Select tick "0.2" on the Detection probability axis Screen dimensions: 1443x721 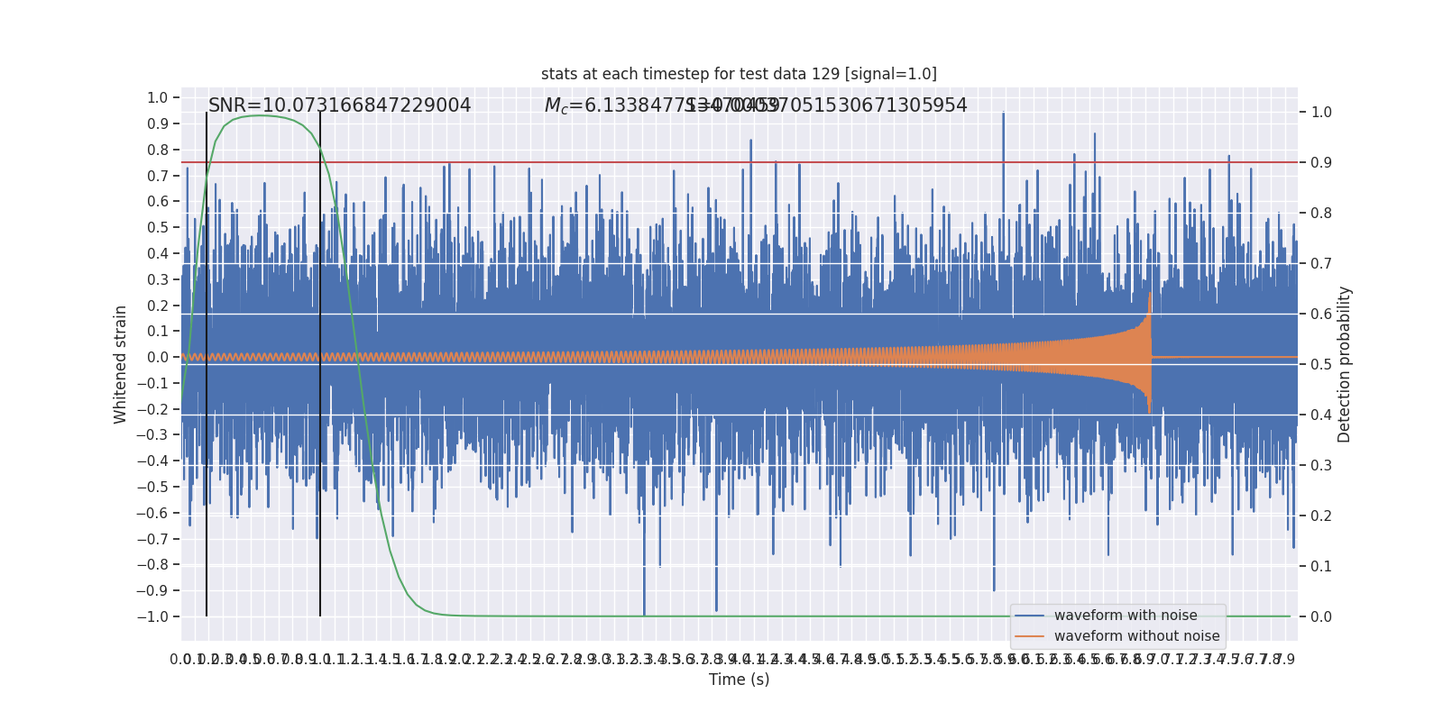coord(1321,516)
